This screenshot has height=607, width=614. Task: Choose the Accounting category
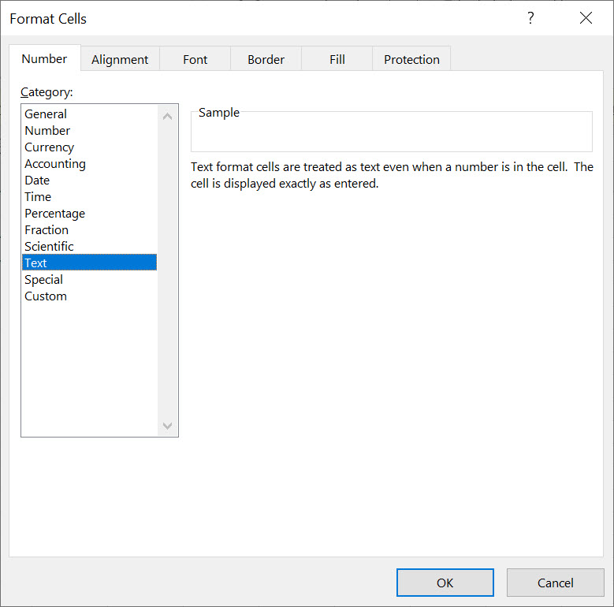[90, 164]
